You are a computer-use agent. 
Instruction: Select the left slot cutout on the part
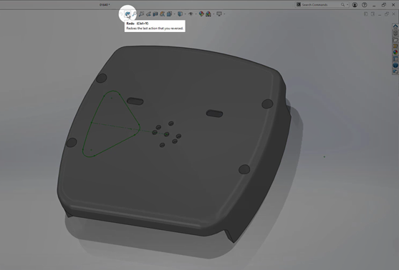[x=135, y=101]
